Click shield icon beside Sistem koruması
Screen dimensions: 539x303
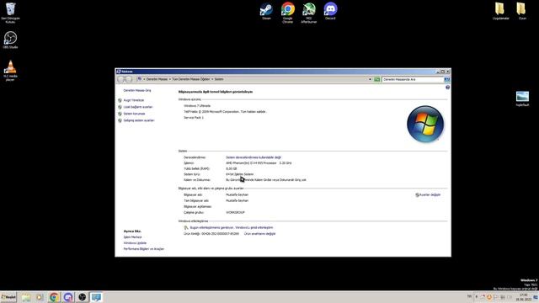click(x=120, y=114)
